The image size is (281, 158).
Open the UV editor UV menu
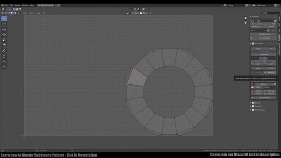pos(43,13)
